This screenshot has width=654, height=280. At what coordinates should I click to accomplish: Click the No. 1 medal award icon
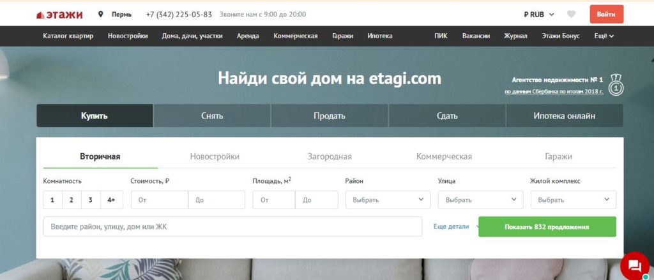pos(616,85)
